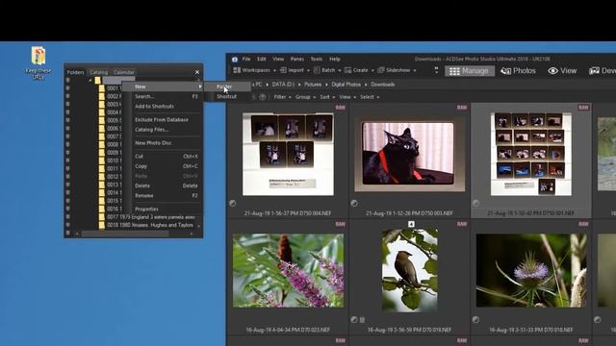Choose Shortcut in the New submenu

click(228, 96)
